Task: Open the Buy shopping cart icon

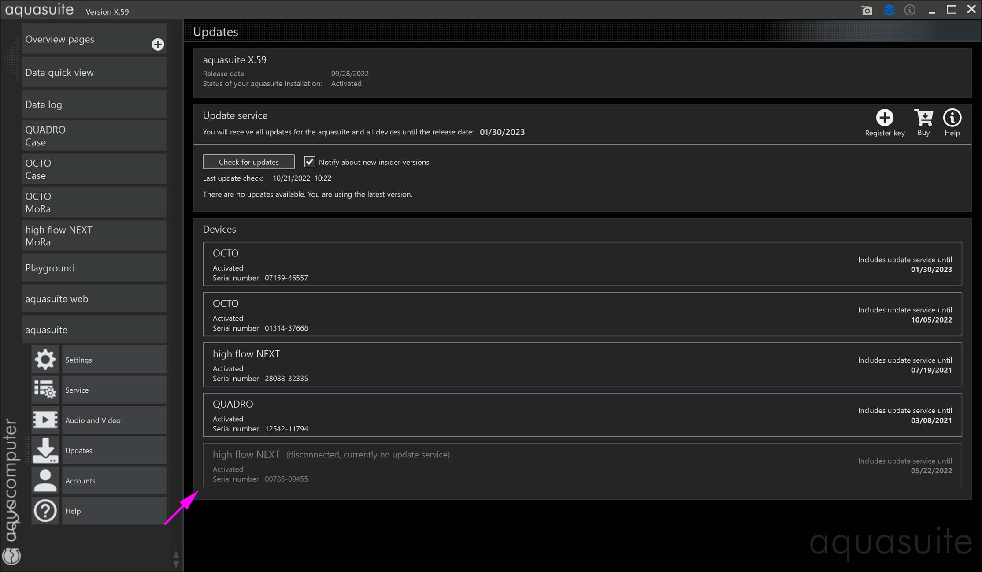Action: pos(923,118)
